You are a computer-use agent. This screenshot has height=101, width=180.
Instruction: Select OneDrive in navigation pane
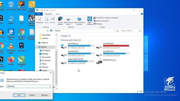click(43, 43)
